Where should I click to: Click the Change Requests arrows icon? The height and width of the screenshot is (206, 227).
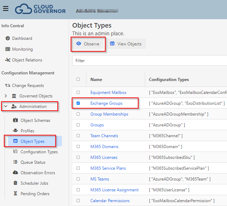tap(8, 86)
